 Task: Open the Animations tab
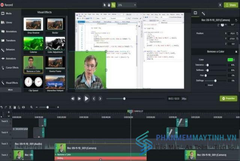(8, 58)
